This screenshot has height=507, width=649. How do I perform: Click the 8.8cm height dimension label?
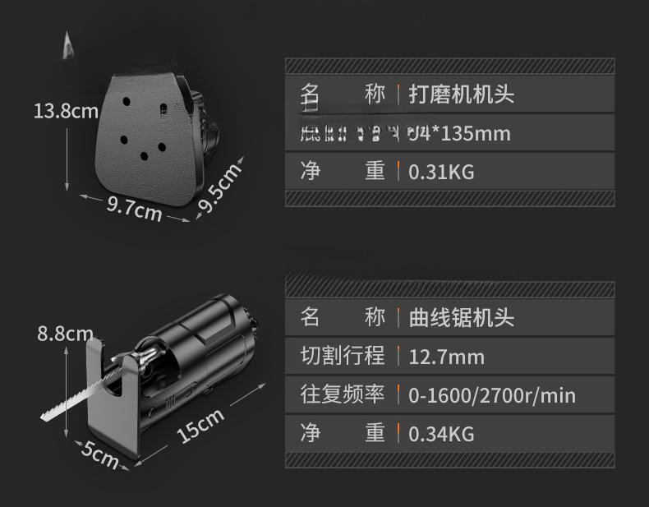click(x=65, y=333)
